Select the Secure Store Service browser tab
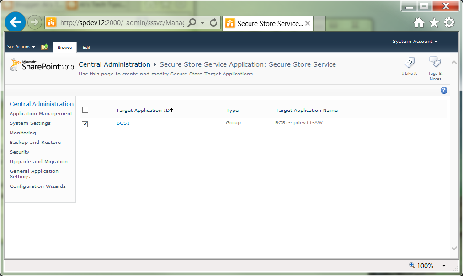The width and height of the screenshot is (463, 276). (x=267, y=23)
